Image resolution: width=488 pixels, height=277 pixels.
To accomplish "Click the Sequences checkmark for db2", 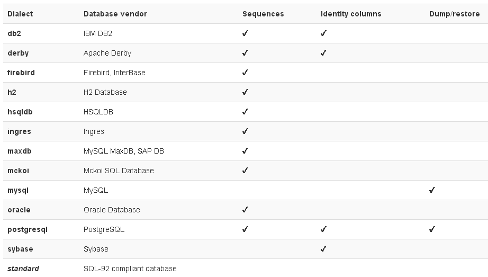I will pyautogui.click(x=245, y=33).
